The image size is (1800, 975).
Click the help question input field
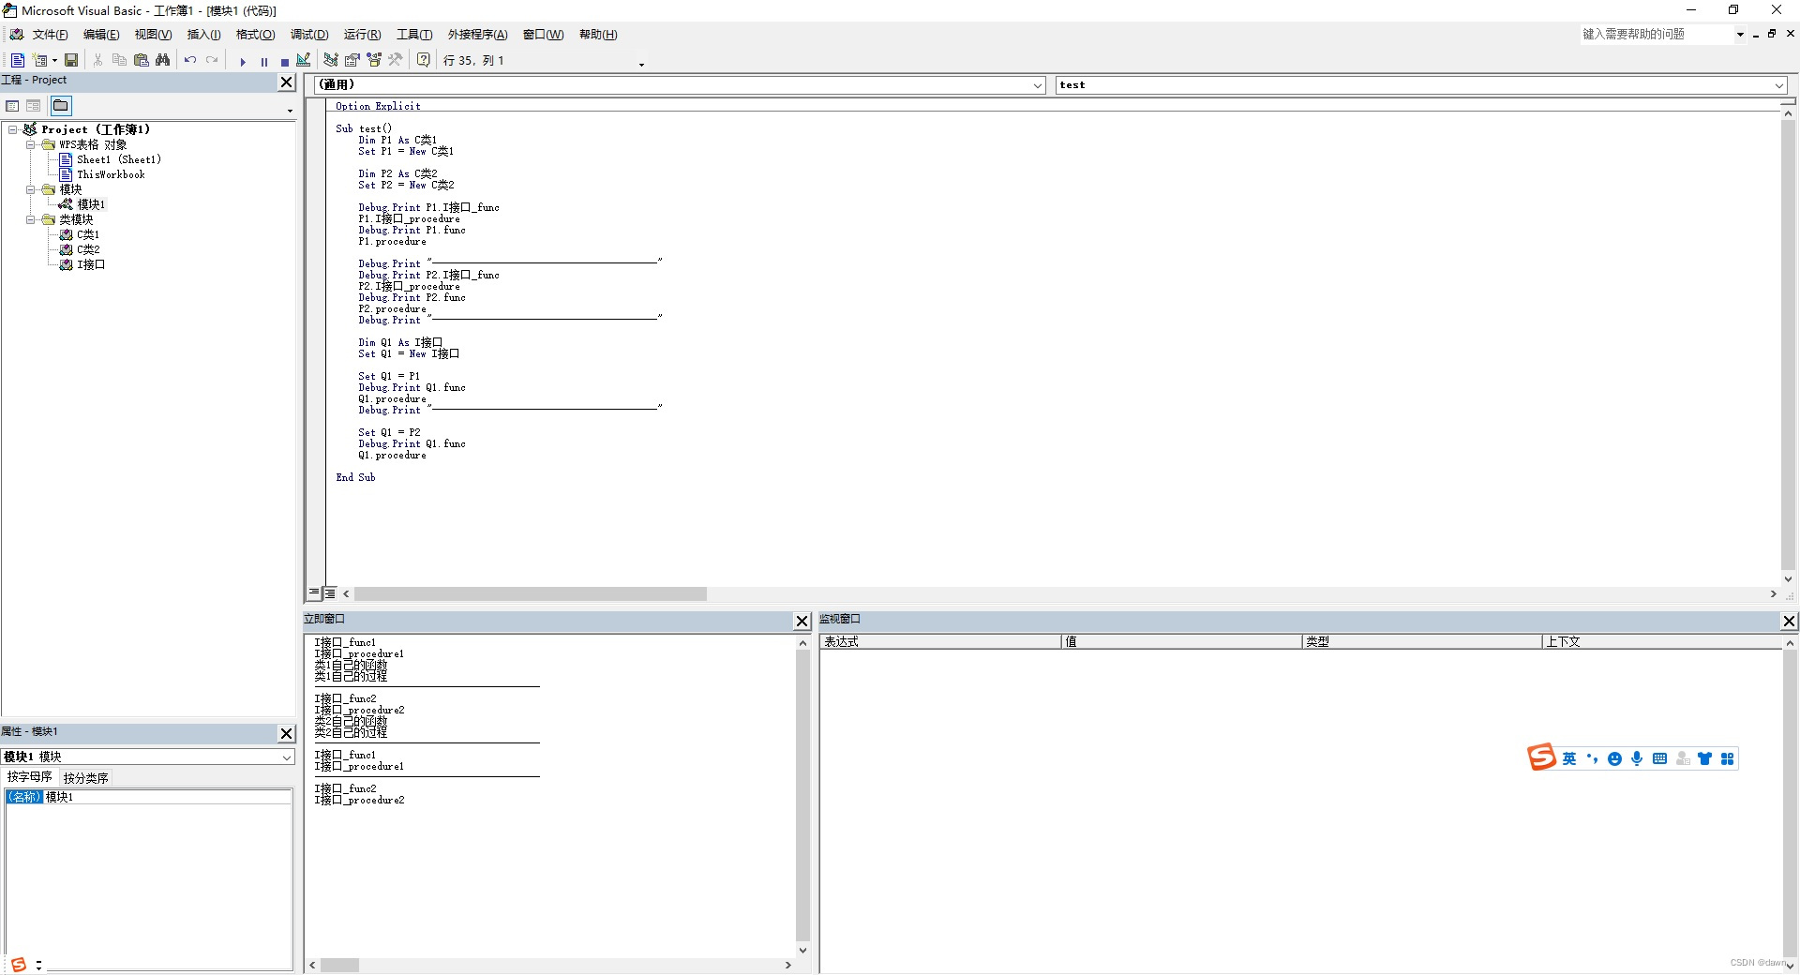[x=1657, y=35]
